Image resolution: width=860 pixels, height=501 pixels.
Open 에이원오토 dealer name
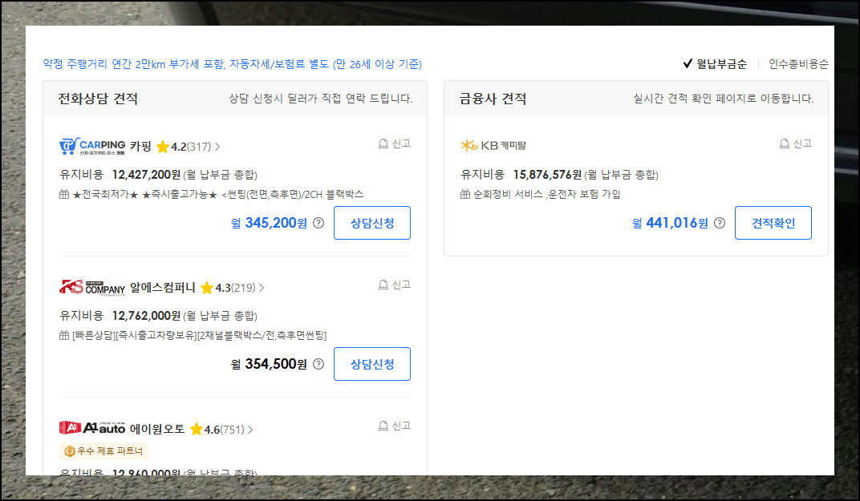pos(157,429)
